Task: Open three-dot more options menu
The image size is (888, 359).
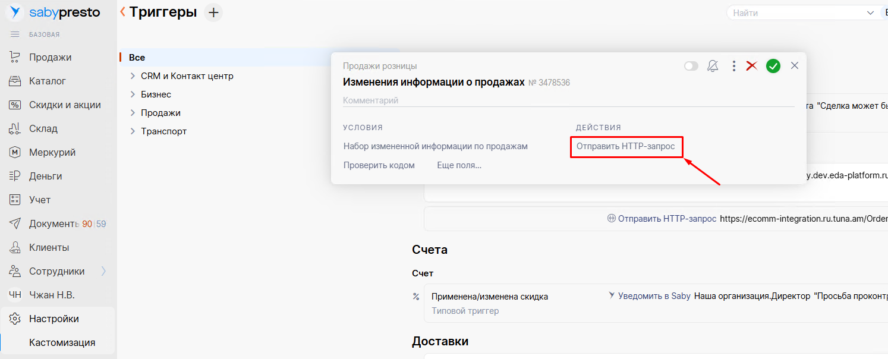Action: point(734,66)
